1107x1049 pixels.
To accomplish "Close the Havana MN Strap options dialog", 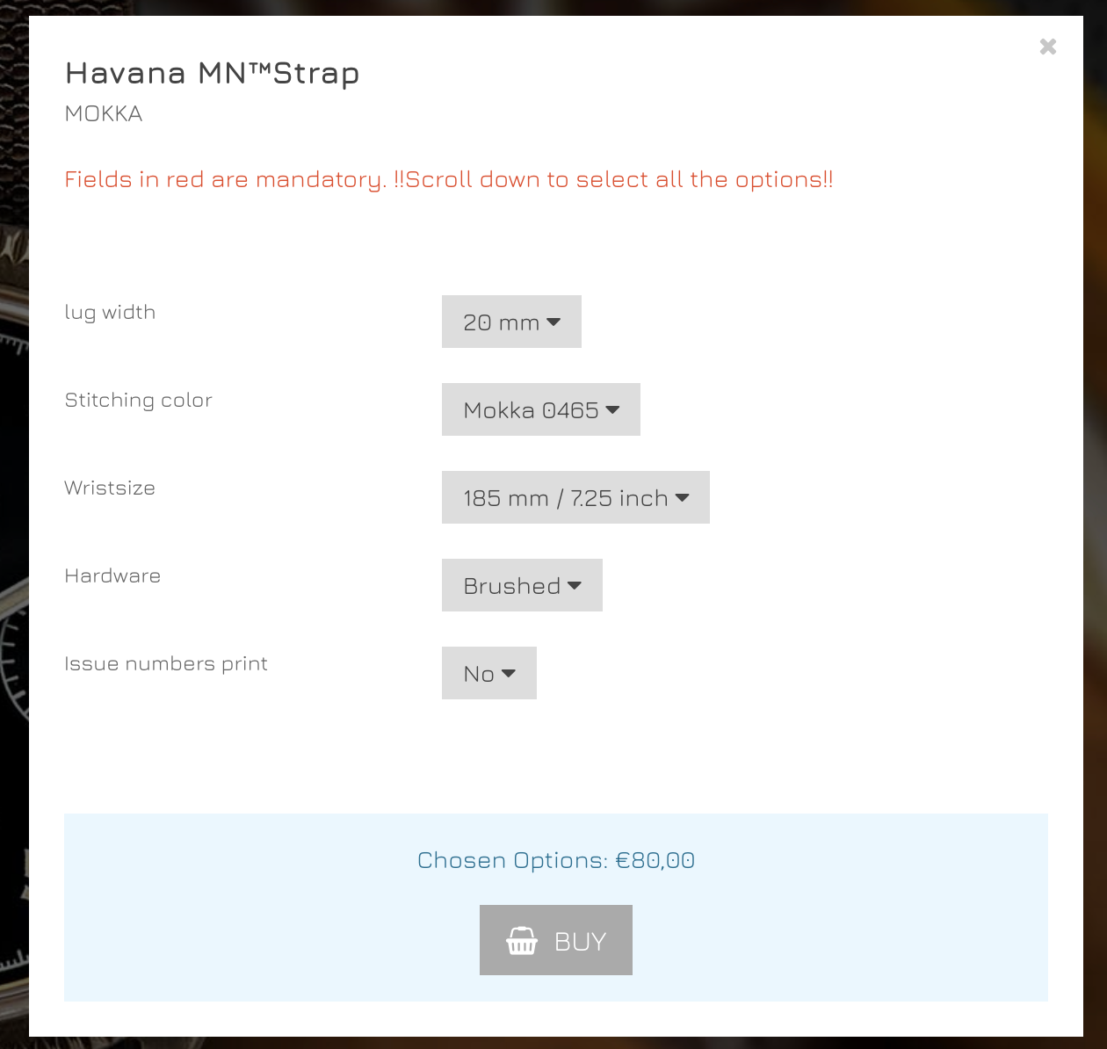I will click(x=1047, y=47).
